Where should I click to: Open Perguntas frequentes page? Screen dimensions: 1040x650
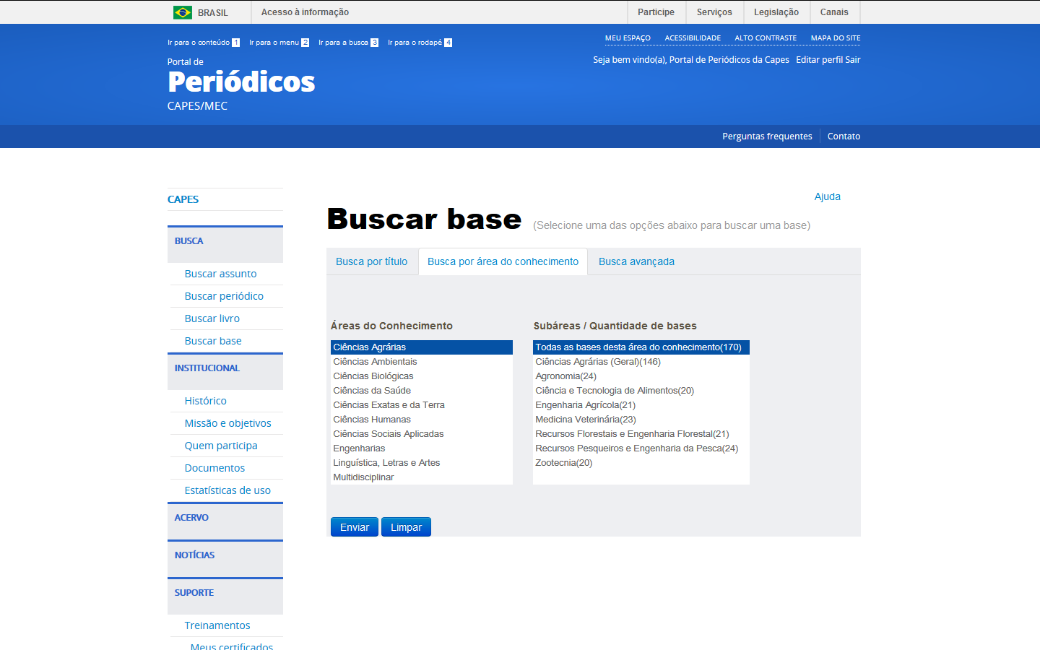(767, 136)
